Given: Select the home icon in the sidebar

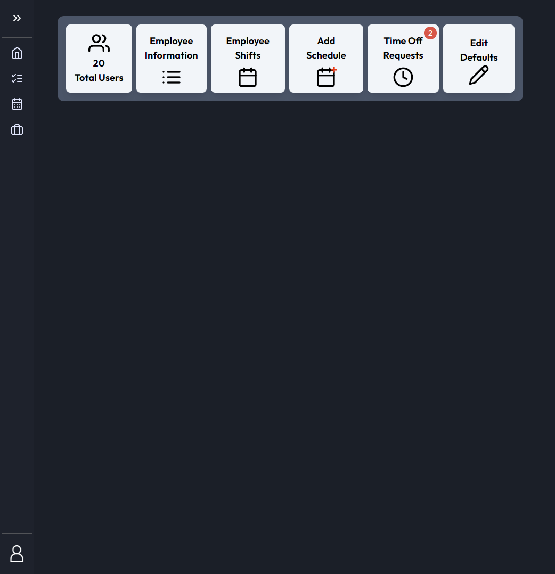Looking at the screenshot, I should [x=17, y=53].
